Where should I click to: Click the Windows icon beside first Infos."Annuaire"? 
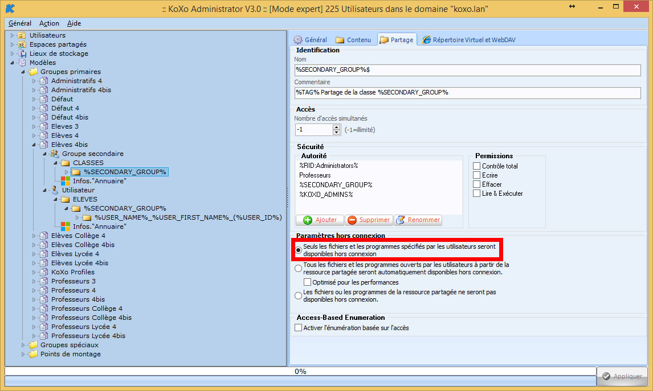click(x=66, y=181)
